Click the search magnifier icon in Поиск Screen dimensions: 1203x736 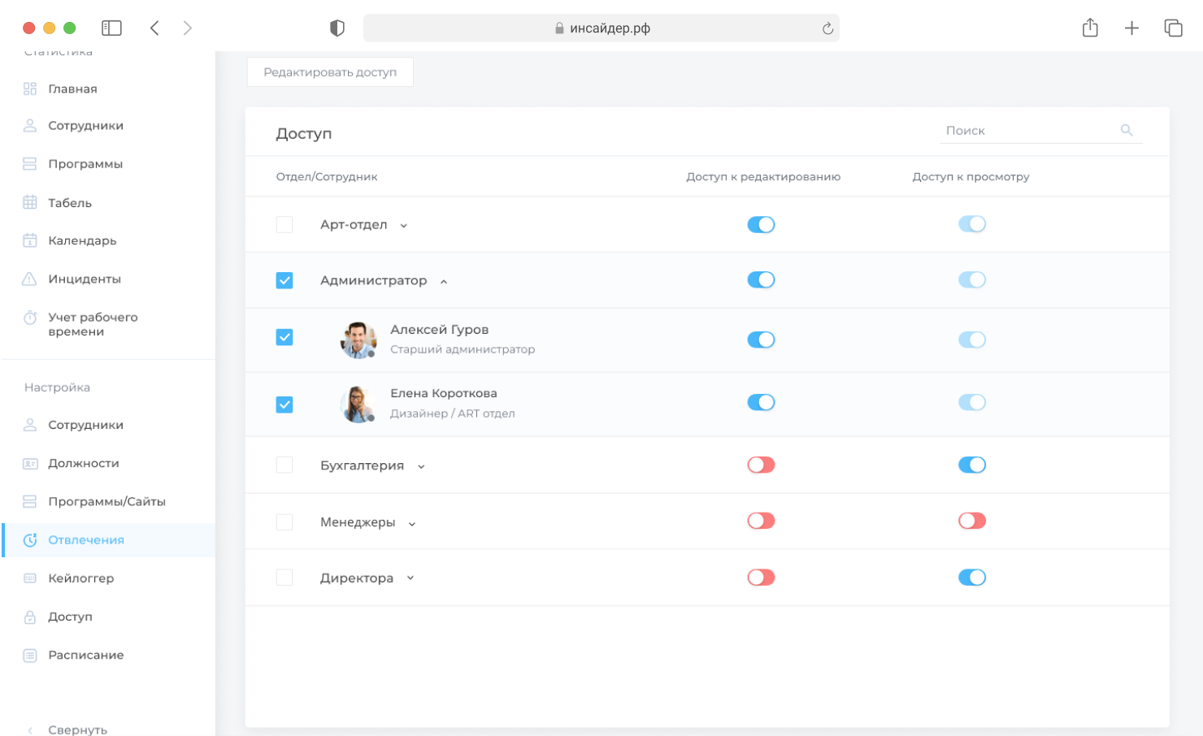pos(1127,130)
